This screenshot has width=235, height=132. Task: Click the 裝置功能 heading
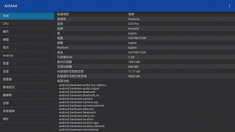[63, 81]
